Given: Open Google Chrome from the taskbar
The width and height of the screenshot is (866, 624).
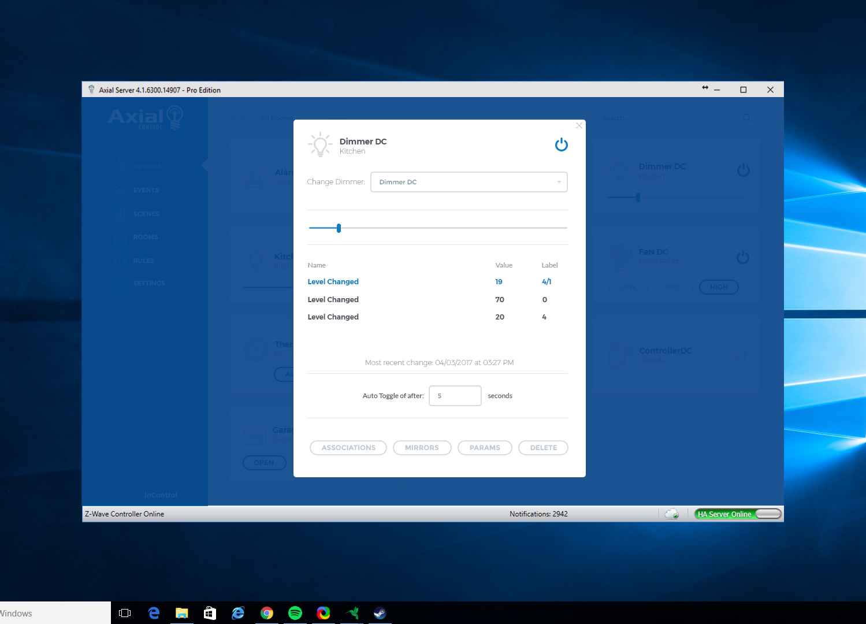Looking at the screenshot, I should 266,613.
